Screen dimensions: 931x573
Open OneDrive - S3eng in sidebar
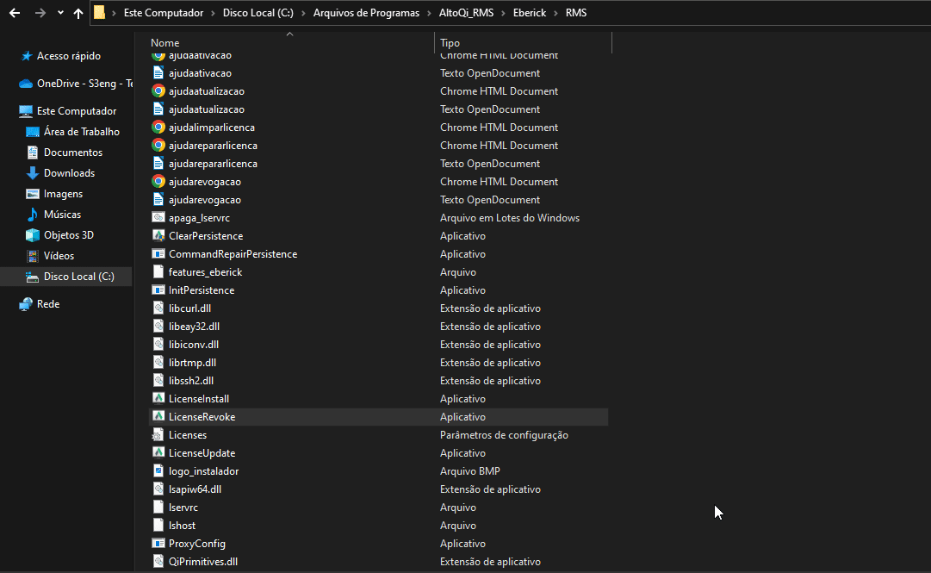84,83
